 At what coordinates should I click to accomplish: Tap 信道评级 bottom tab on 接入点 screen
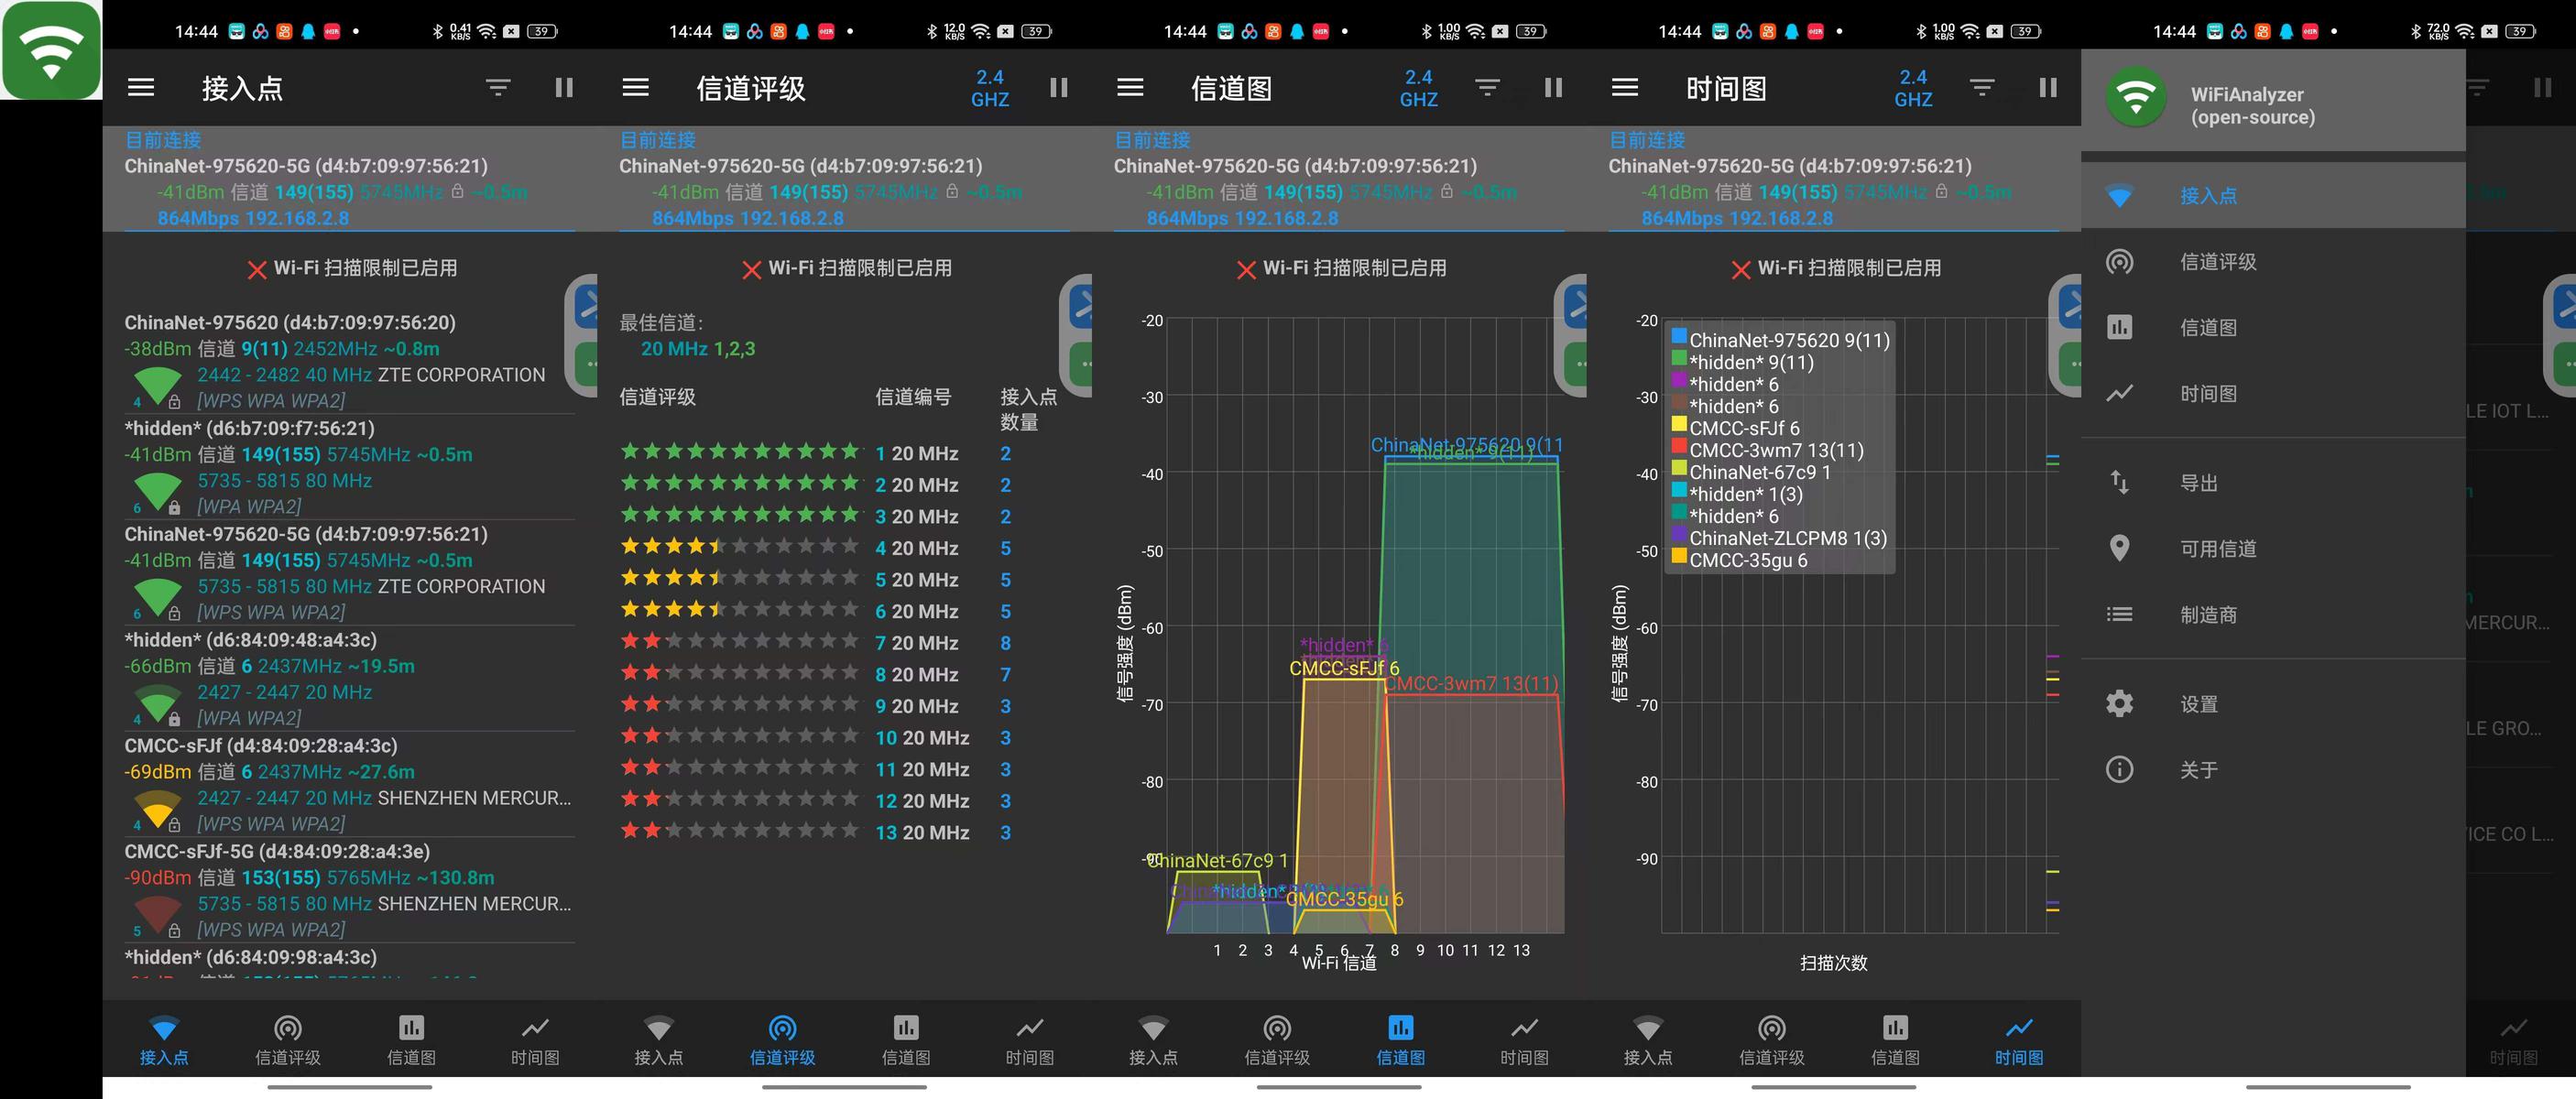pyautogui.click(x=287, y=1040)
